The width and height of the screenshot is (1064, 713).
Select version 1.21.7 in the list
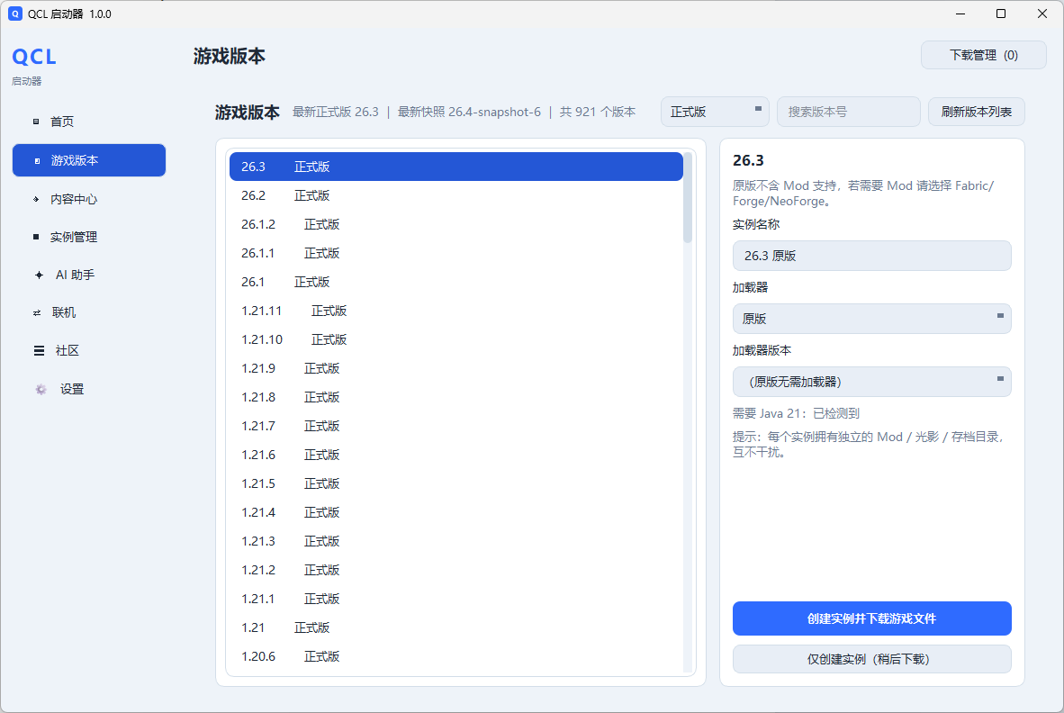456,426
